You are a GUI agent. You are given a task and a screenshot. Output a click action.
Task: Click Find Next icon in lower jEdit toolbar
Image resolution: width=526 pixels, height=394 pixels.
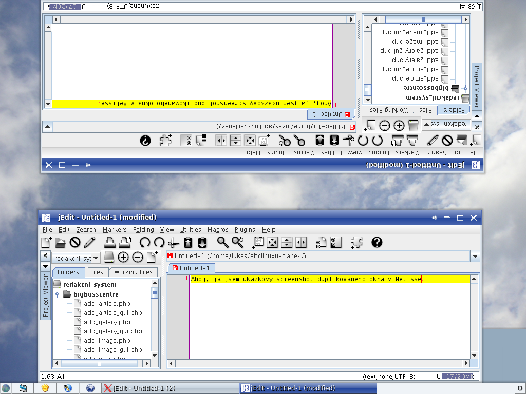[237, 242]
